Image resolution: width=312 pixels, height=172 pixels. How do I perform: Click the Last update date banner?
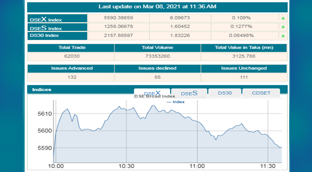157,7
